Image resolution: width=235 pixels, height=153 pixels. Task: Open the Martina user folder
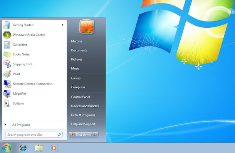[x=76, y=41]
